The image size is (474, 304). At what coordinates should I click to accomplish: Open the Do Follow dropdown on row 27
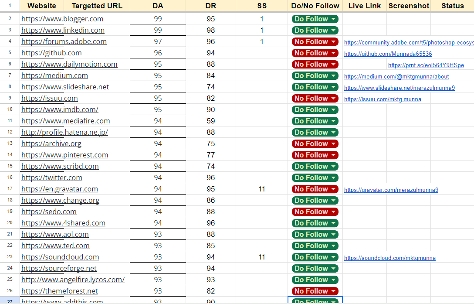315,301
